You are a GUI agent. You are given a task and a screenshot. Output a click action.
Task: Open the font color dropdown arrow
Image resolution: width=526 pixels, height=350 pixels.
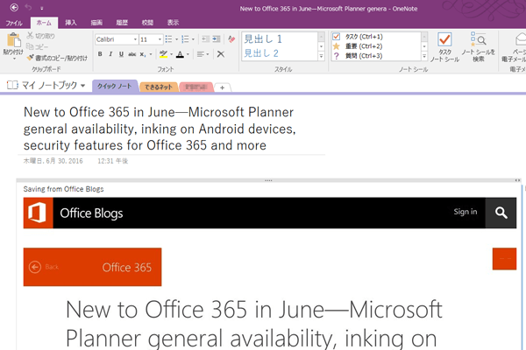[x=188, y=54]
